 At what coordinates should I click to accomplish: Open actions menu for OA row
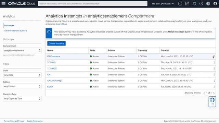214,74
